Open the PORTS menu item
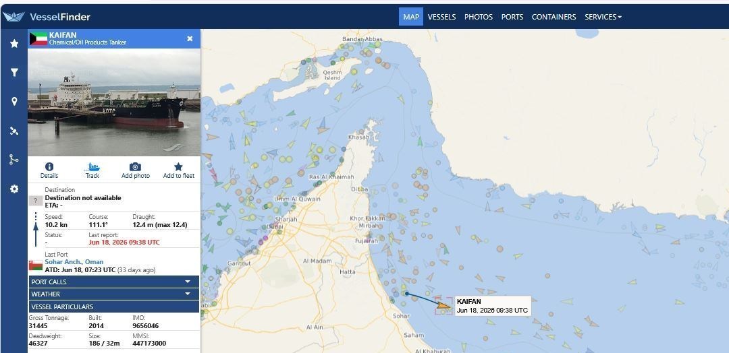This screenshot has height=353, width=729. [512, 17]
